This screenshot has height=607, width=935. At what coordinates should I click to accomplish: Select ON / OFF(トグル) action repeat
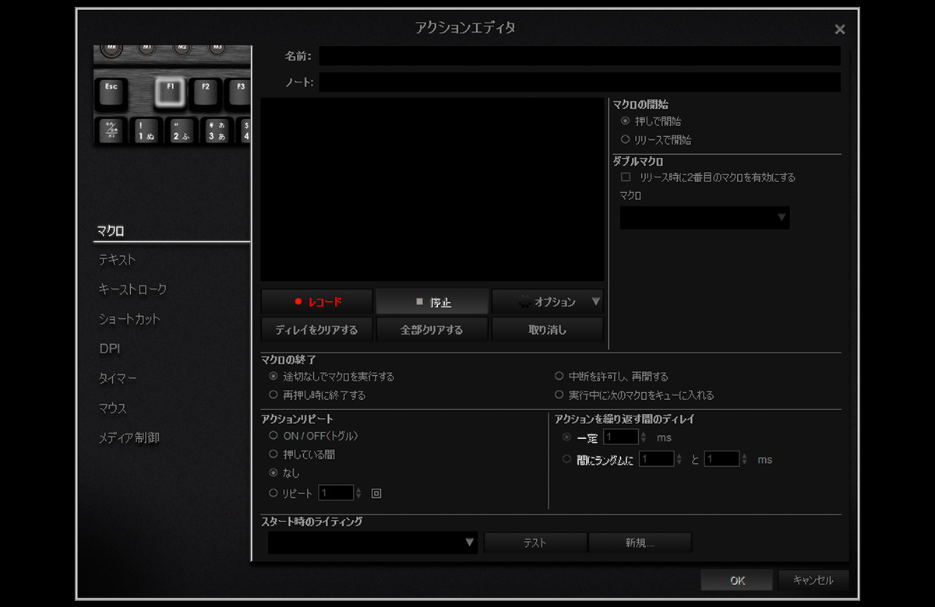tap(273, 436)
